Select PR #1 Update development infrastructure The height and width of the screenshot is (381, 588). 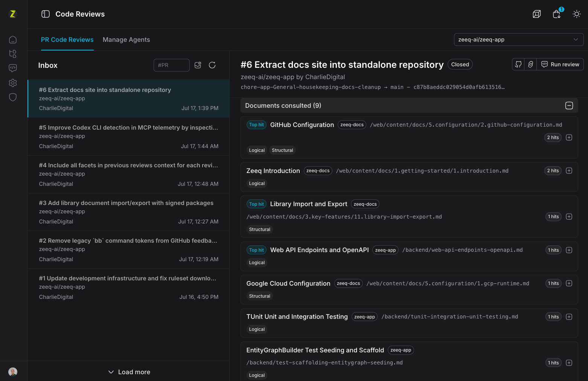(129, 287)
